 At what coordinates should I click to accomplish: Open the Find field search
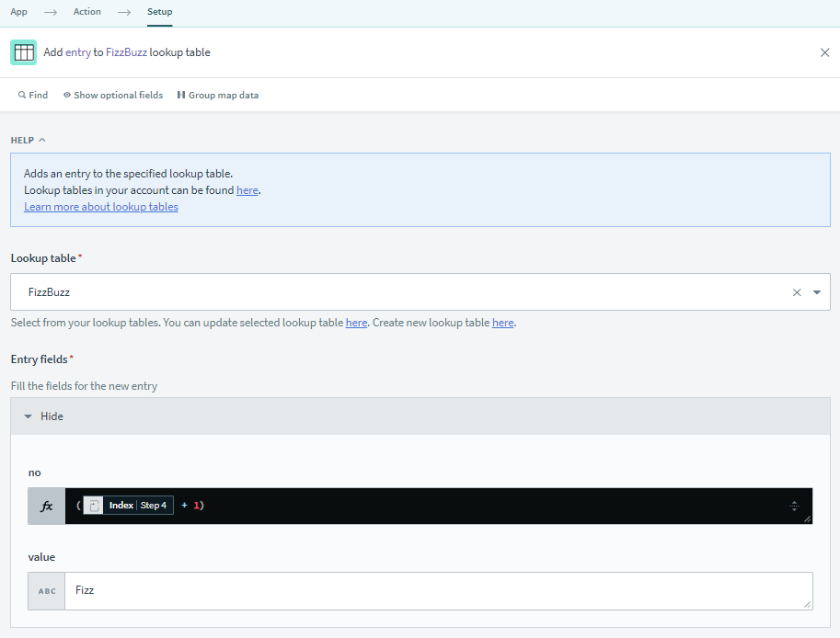pyautogui.click(x=33, y=95)
